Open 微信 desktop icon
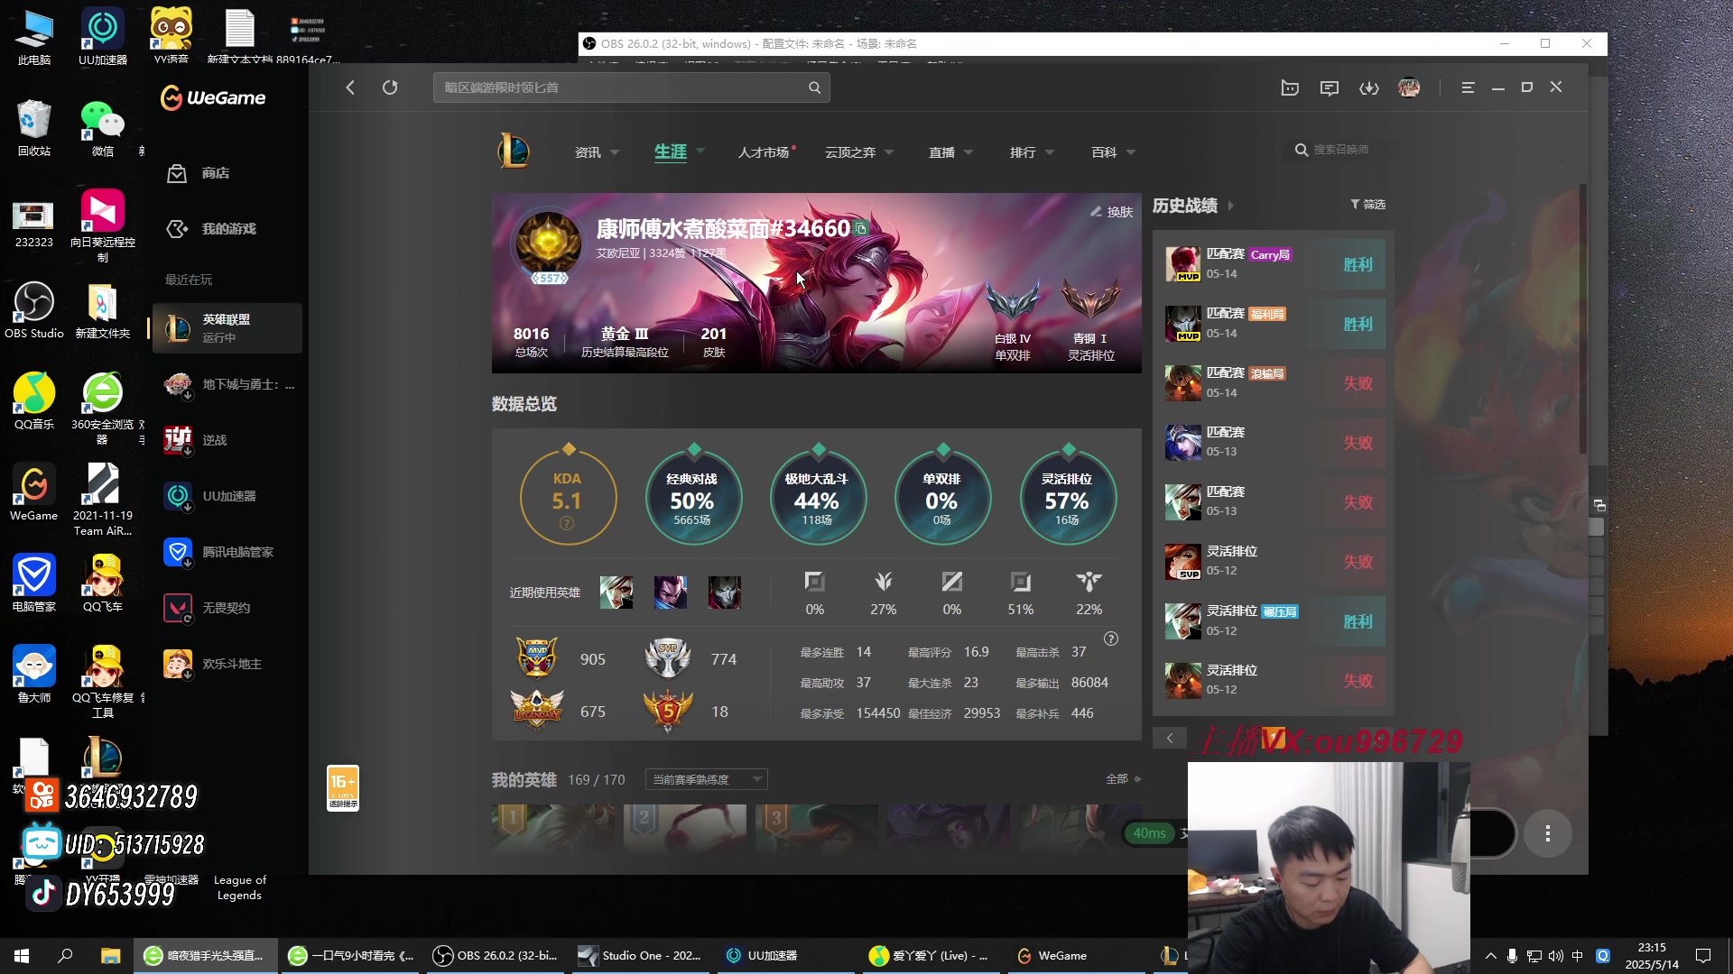Image resolution: width=1733 pixels, height=974 pixels. (x=103, y=128)
